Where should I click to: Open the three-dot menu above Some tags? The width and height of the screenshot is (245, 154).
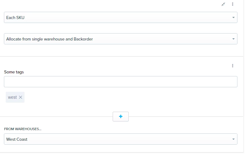click(x=233, y=66)
